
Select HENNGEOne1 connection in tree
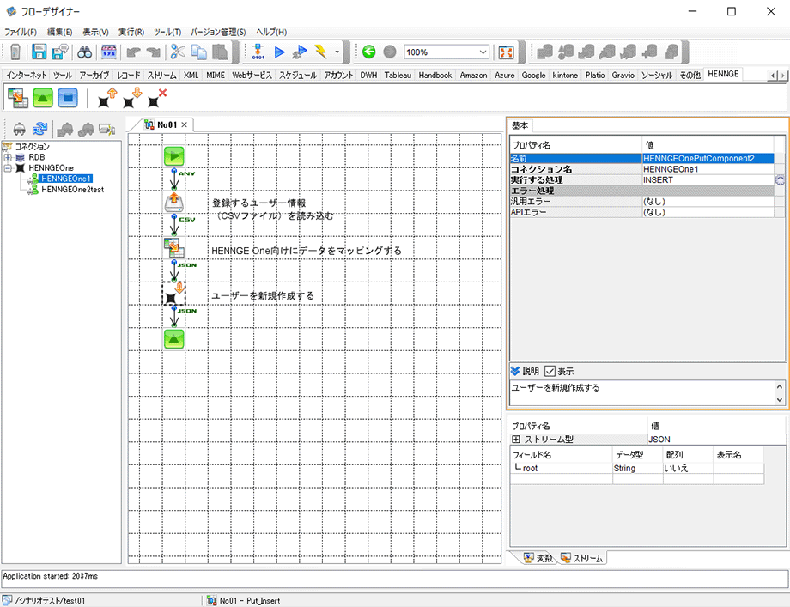tap(66, 179)
